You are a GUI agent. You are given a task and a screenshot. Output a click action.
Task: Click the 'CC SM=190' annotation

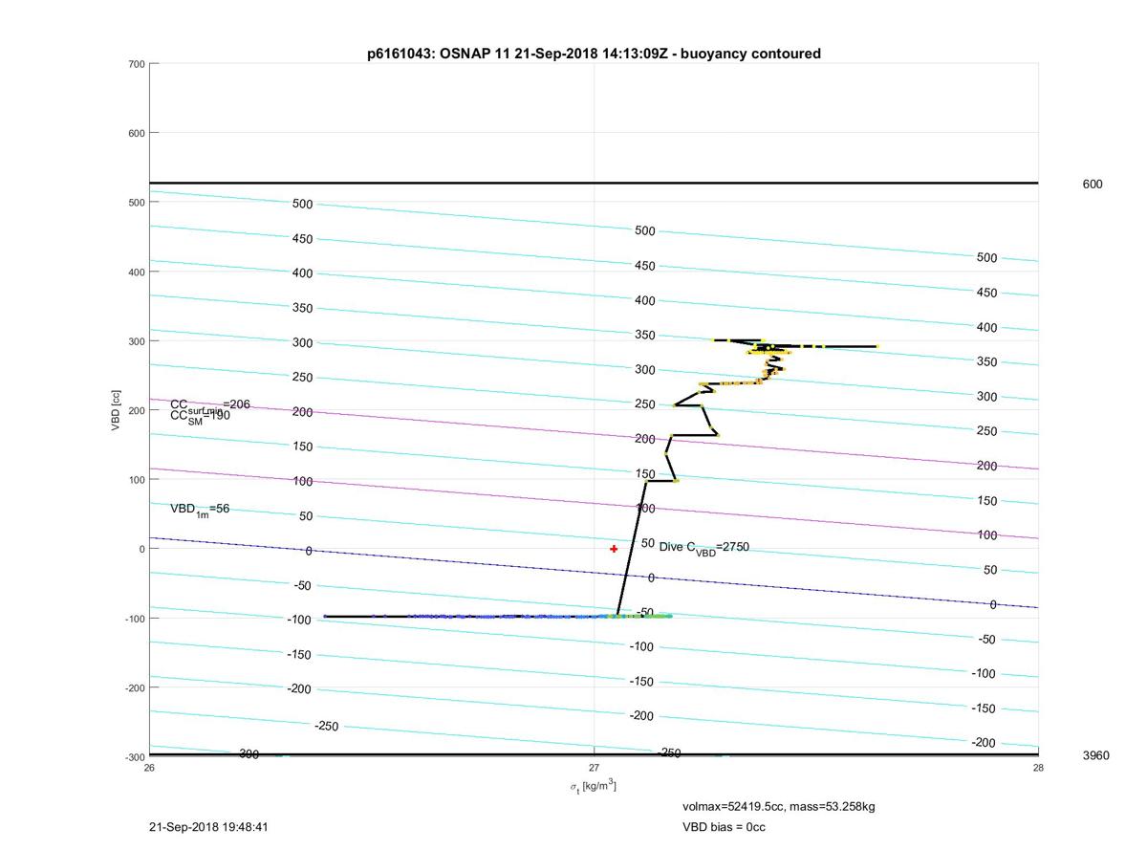click(200, 416)
